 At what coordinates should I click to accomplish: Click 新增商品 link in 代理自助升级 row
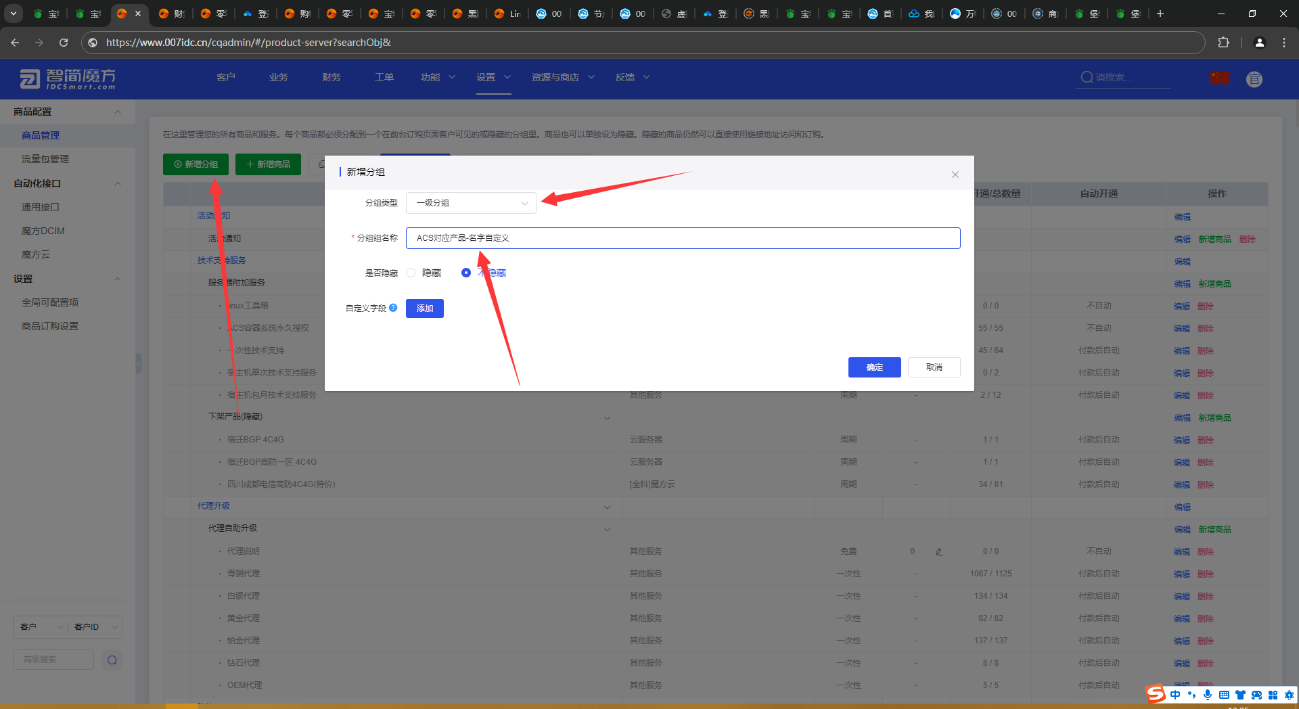click(x=1215, y=529)
